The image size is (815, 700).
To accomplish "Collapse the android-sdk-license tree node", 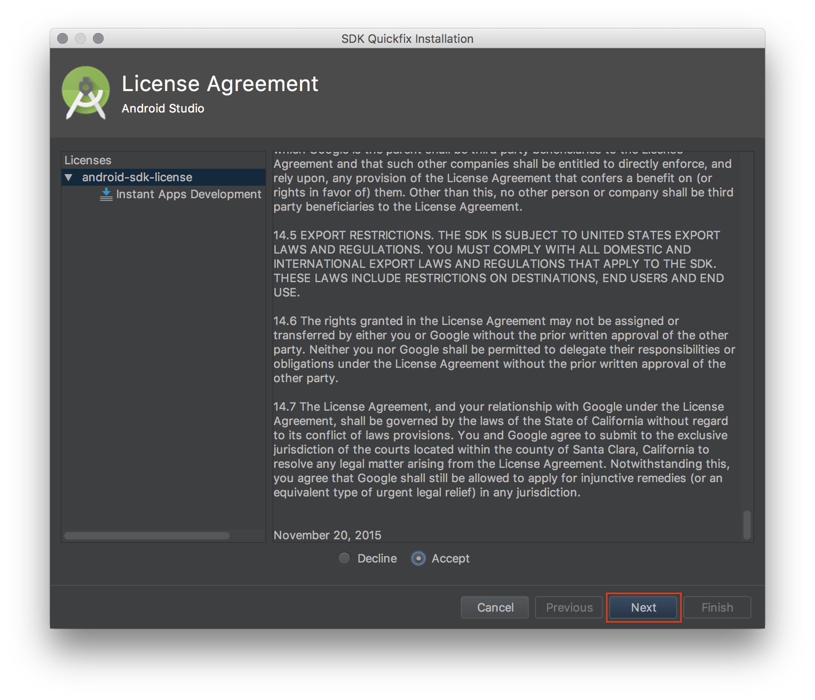I will coord(68,177).
